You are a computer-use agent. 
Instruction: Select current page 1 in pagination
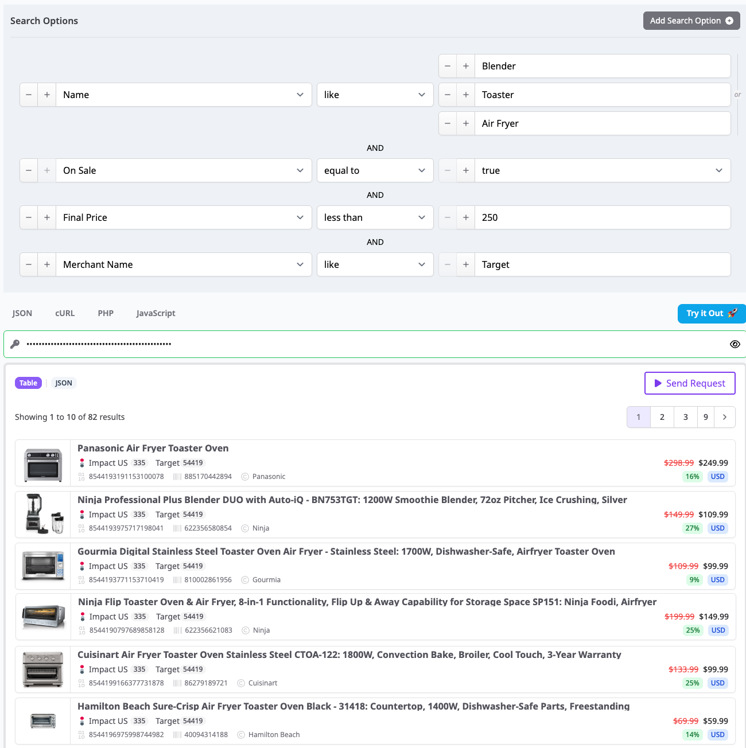coord(639,417)
